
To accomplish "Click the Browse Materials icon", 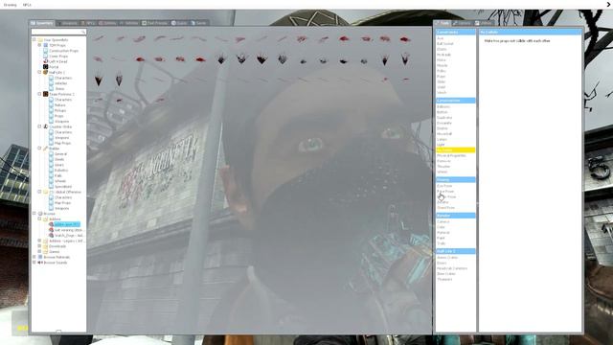I will pos(40,257).
